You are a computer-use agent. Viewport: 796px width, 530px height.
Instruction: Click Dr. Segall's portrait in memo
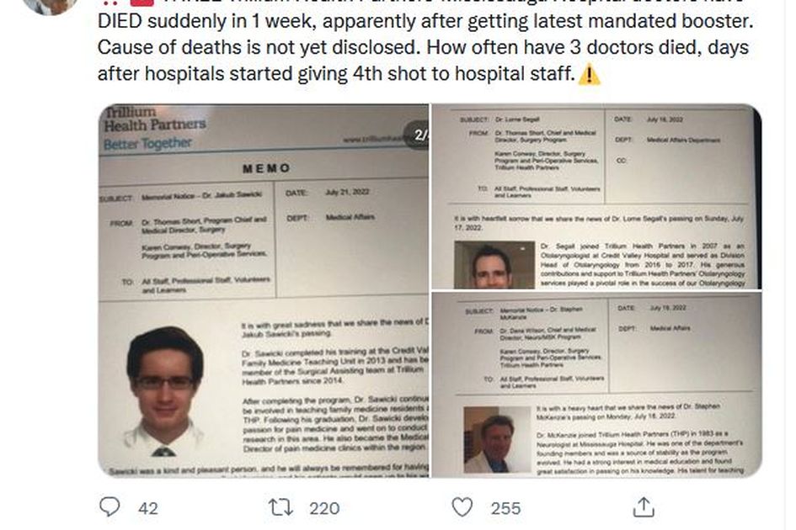point(494,265)
